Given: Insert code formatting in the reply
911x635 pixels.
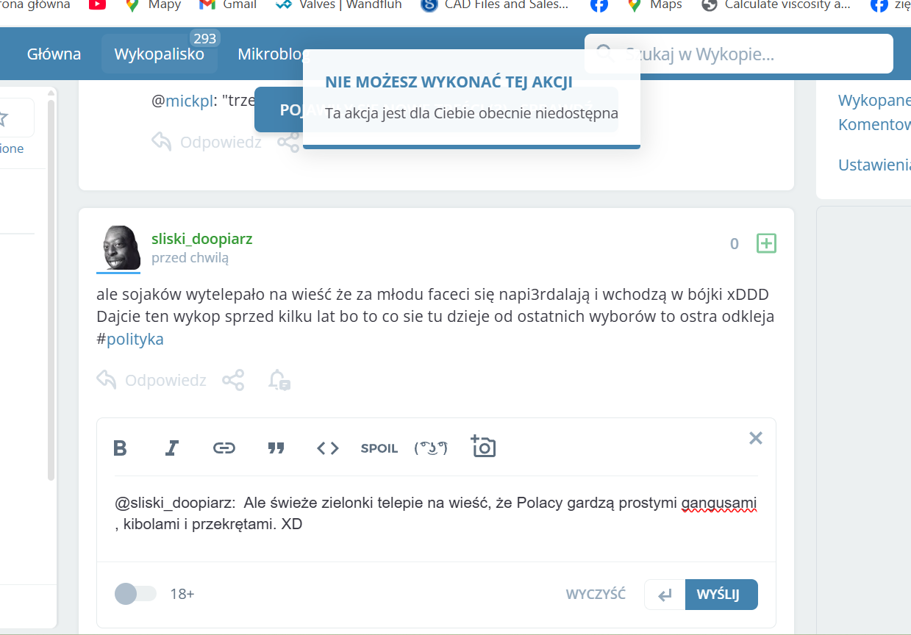Looking at the screenshot, I should pyautogui.click(x=328, y=448).
